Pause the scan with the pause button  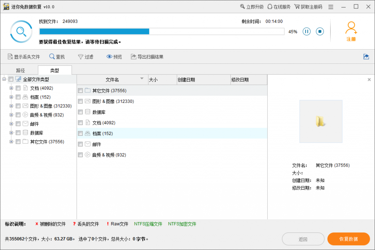[x=307, y=31]
